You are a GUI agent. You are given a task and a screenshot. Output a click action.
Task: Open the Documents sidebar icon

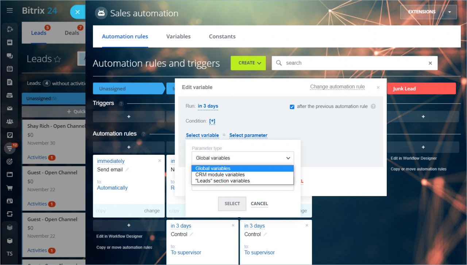coord(10,82)
